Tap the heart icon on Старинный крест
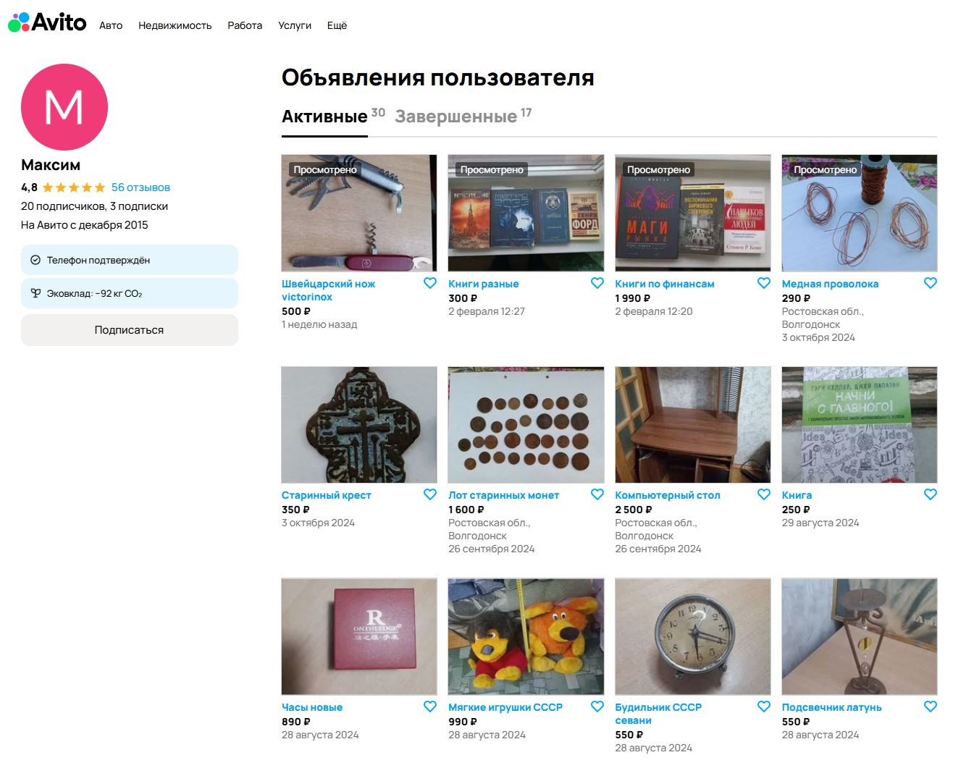This screenshot has height=768, width=953. click(x=430, y=494)
